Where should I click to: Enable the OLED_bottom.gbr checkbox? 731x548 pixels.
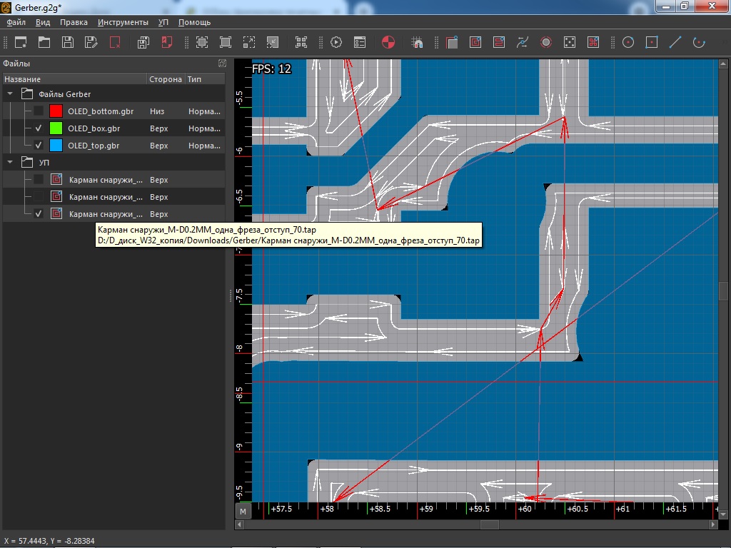coord(39,111)
